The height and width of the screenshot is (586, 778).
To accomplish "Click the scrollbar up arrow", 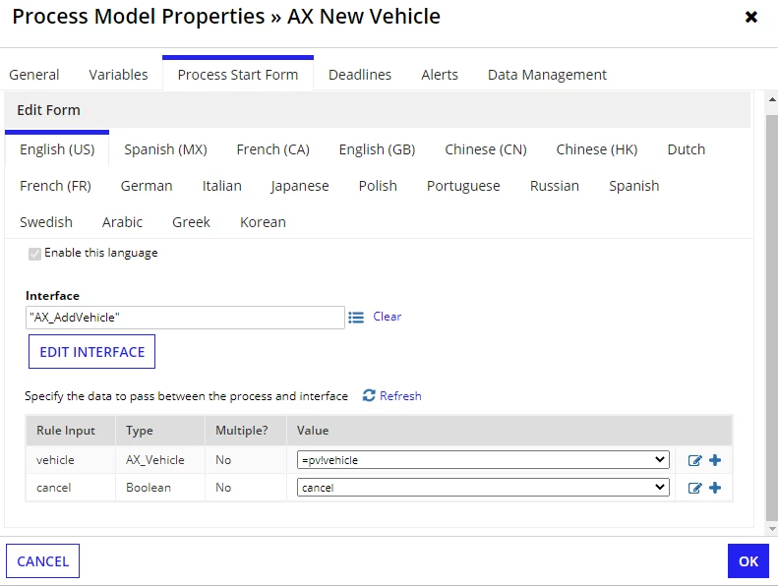I will 772,99.
